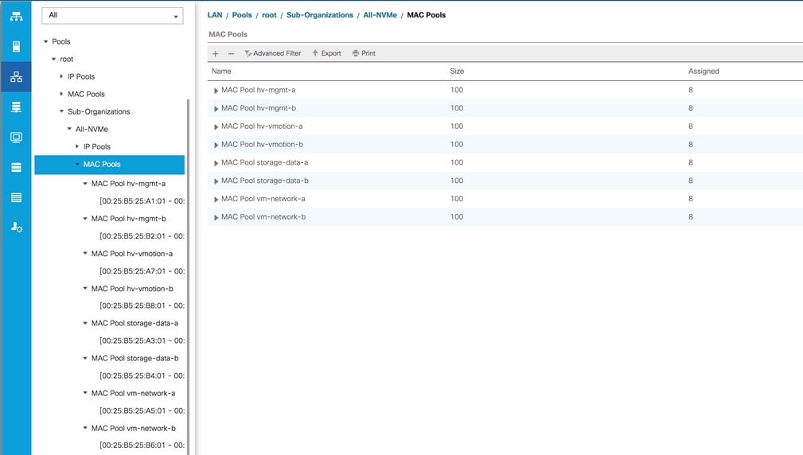Screen dimensions: 803x455
Task: Select MAC Pool hv-vmotion-b table row name
Action: pyautogui.click(x=262, y=144)
